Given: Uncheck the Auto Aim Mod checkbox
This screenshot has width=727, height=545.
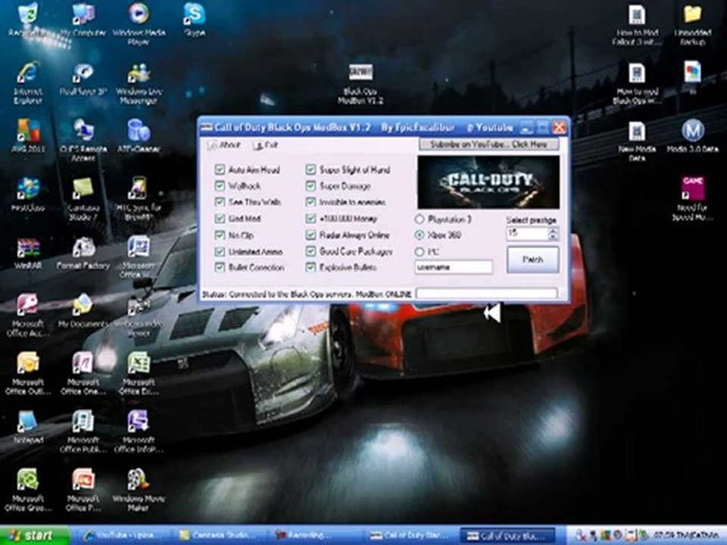Looking at the screenshot, I should (x=220, y=170).
